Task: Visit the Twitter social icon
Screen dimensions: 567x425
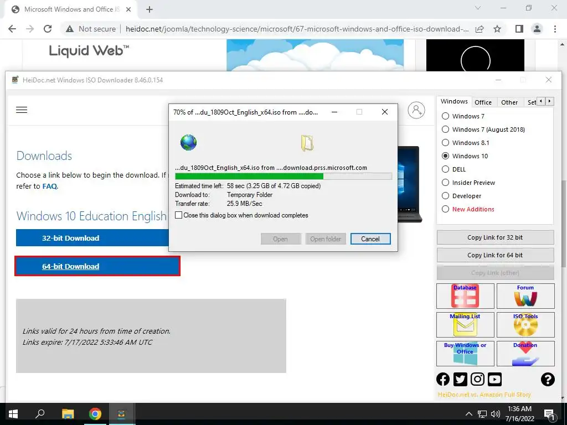Action: [460, 379]
